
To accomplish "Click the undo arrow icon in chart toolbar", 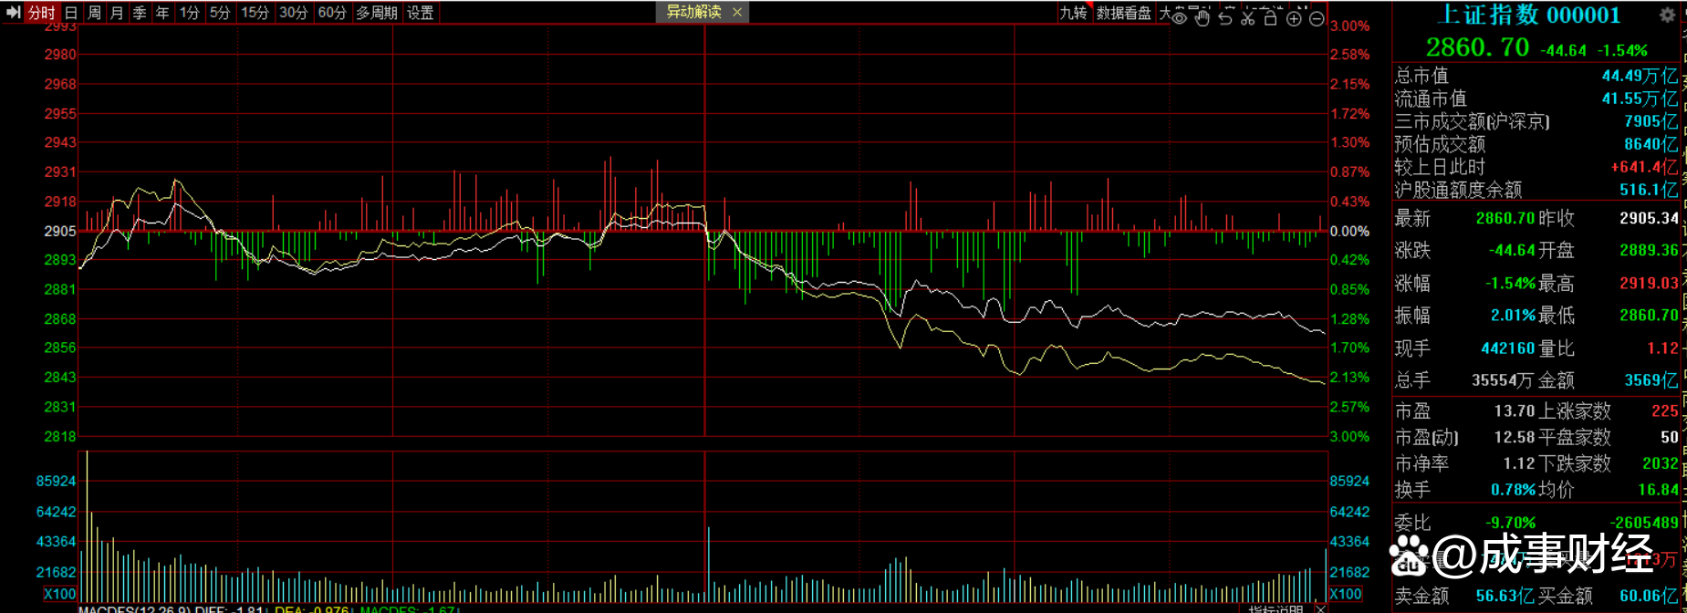I will (x=1225, y=18).
